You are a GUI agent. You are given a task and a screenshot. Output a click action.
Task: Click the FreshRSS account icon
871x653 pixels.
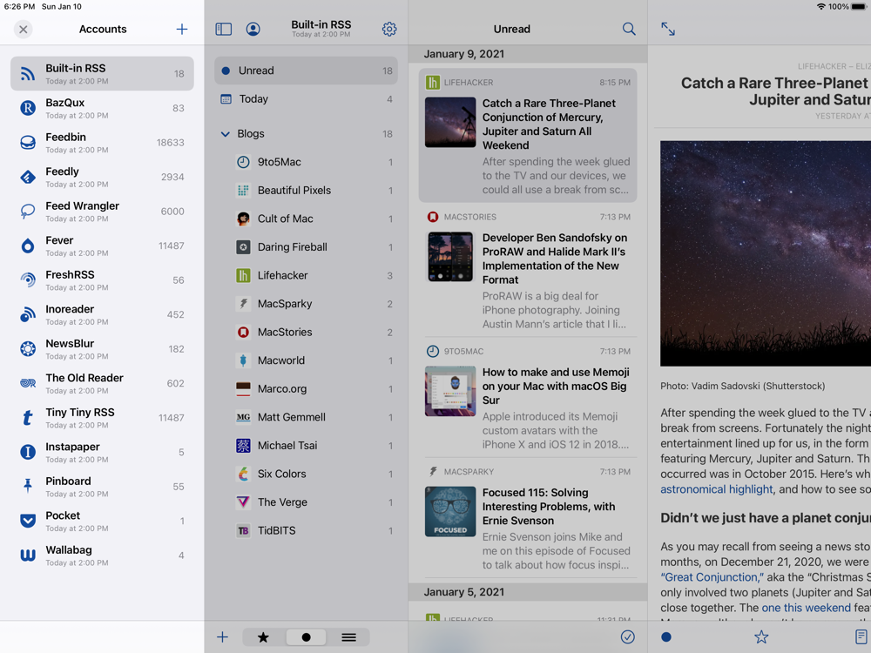tap(28, 279)
